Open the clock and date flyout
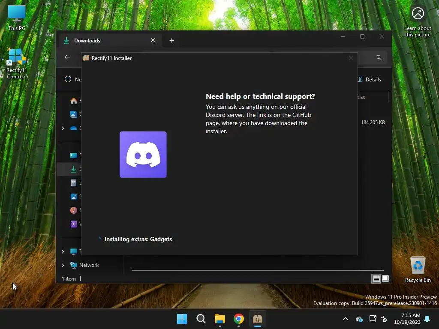The image size is (439, 329). click(x=407, y=319)
